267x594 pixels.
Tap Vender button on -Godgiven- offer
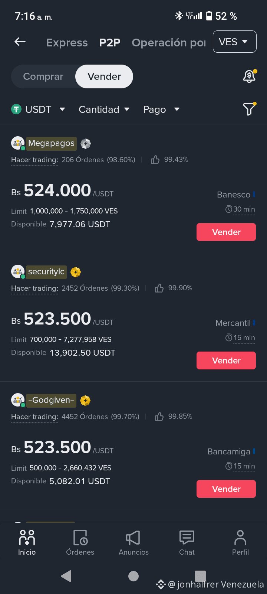[226, 489]
